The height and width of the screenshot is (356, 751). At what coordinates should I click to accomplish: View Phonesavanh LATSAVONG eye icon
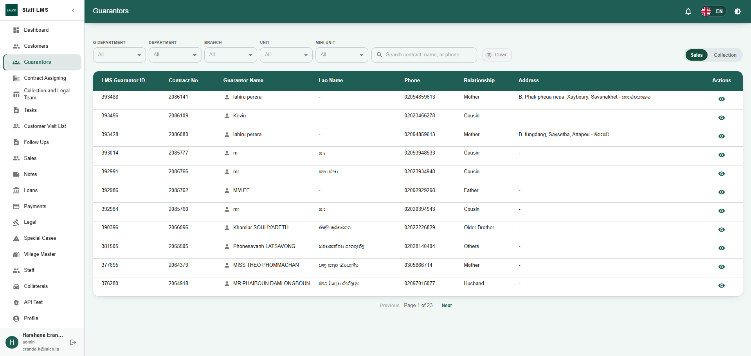(722, 248)
